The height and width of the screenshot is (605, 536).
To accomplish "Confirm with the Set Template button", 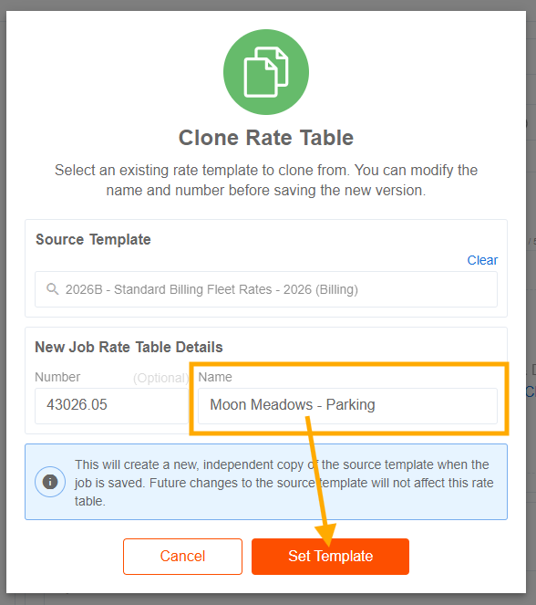I will pyautogui.click(x=330, y=557).
